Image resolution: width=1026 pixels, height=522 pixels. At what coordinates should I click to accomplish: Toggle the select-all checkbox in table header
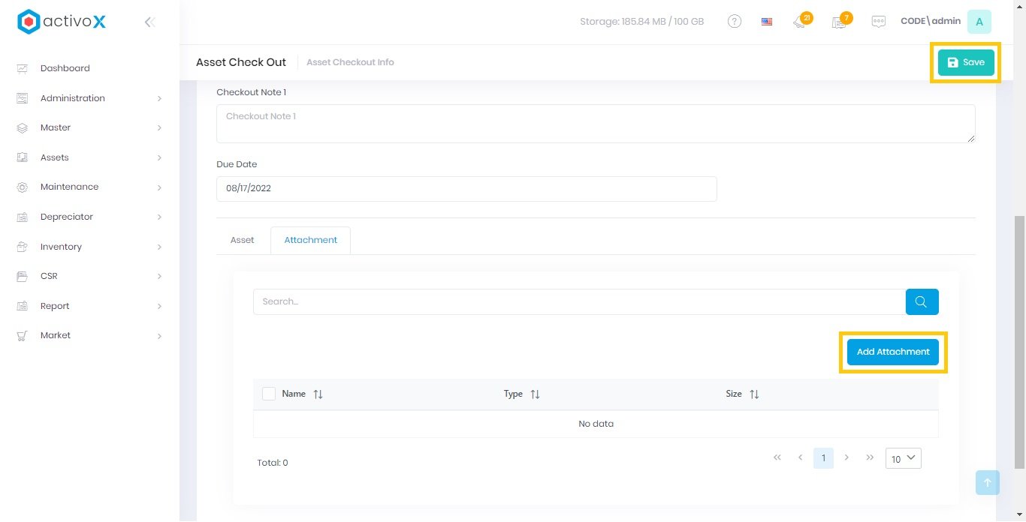269,394
